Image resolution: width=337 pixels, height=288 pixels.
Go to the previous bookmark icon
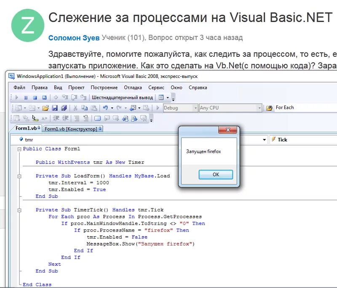(x=107, y=118)
